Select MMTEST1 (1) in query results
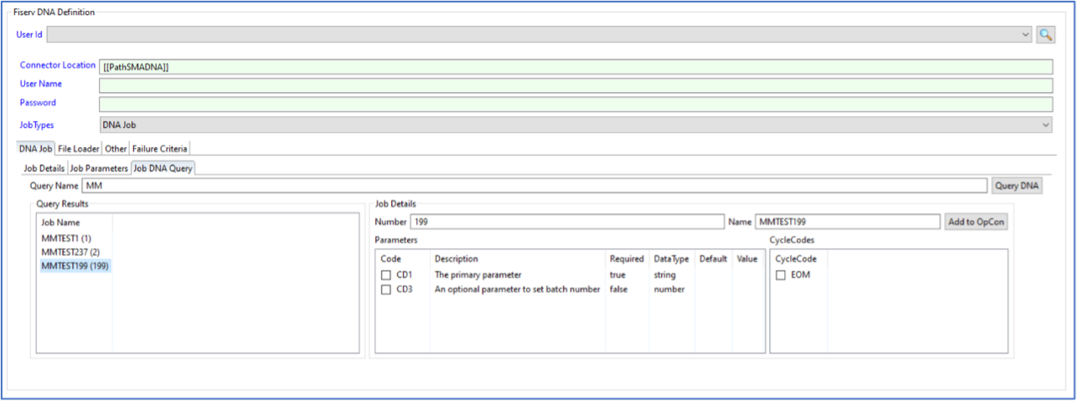 pyautogui.click(x=66, y=238)
